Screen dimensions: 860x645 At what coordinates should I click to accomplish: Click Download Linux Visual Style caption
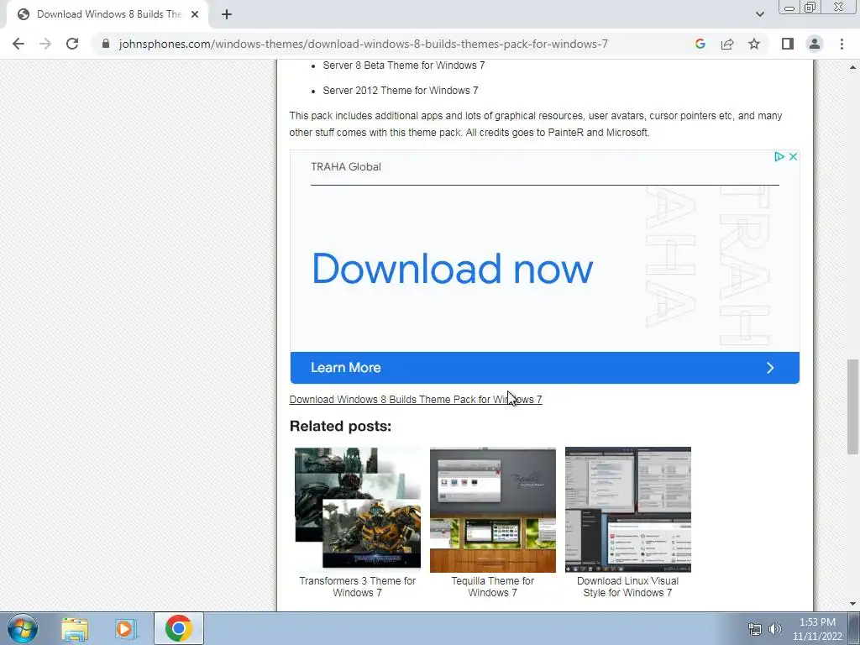pyautogui.click(x=628, y=587)
